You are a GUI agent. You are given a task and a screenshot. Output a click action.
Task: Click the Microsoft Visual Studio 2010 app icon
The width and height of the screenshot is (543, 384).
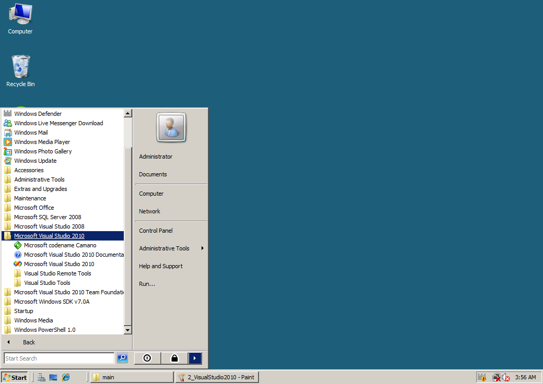(x=18, y=264)
